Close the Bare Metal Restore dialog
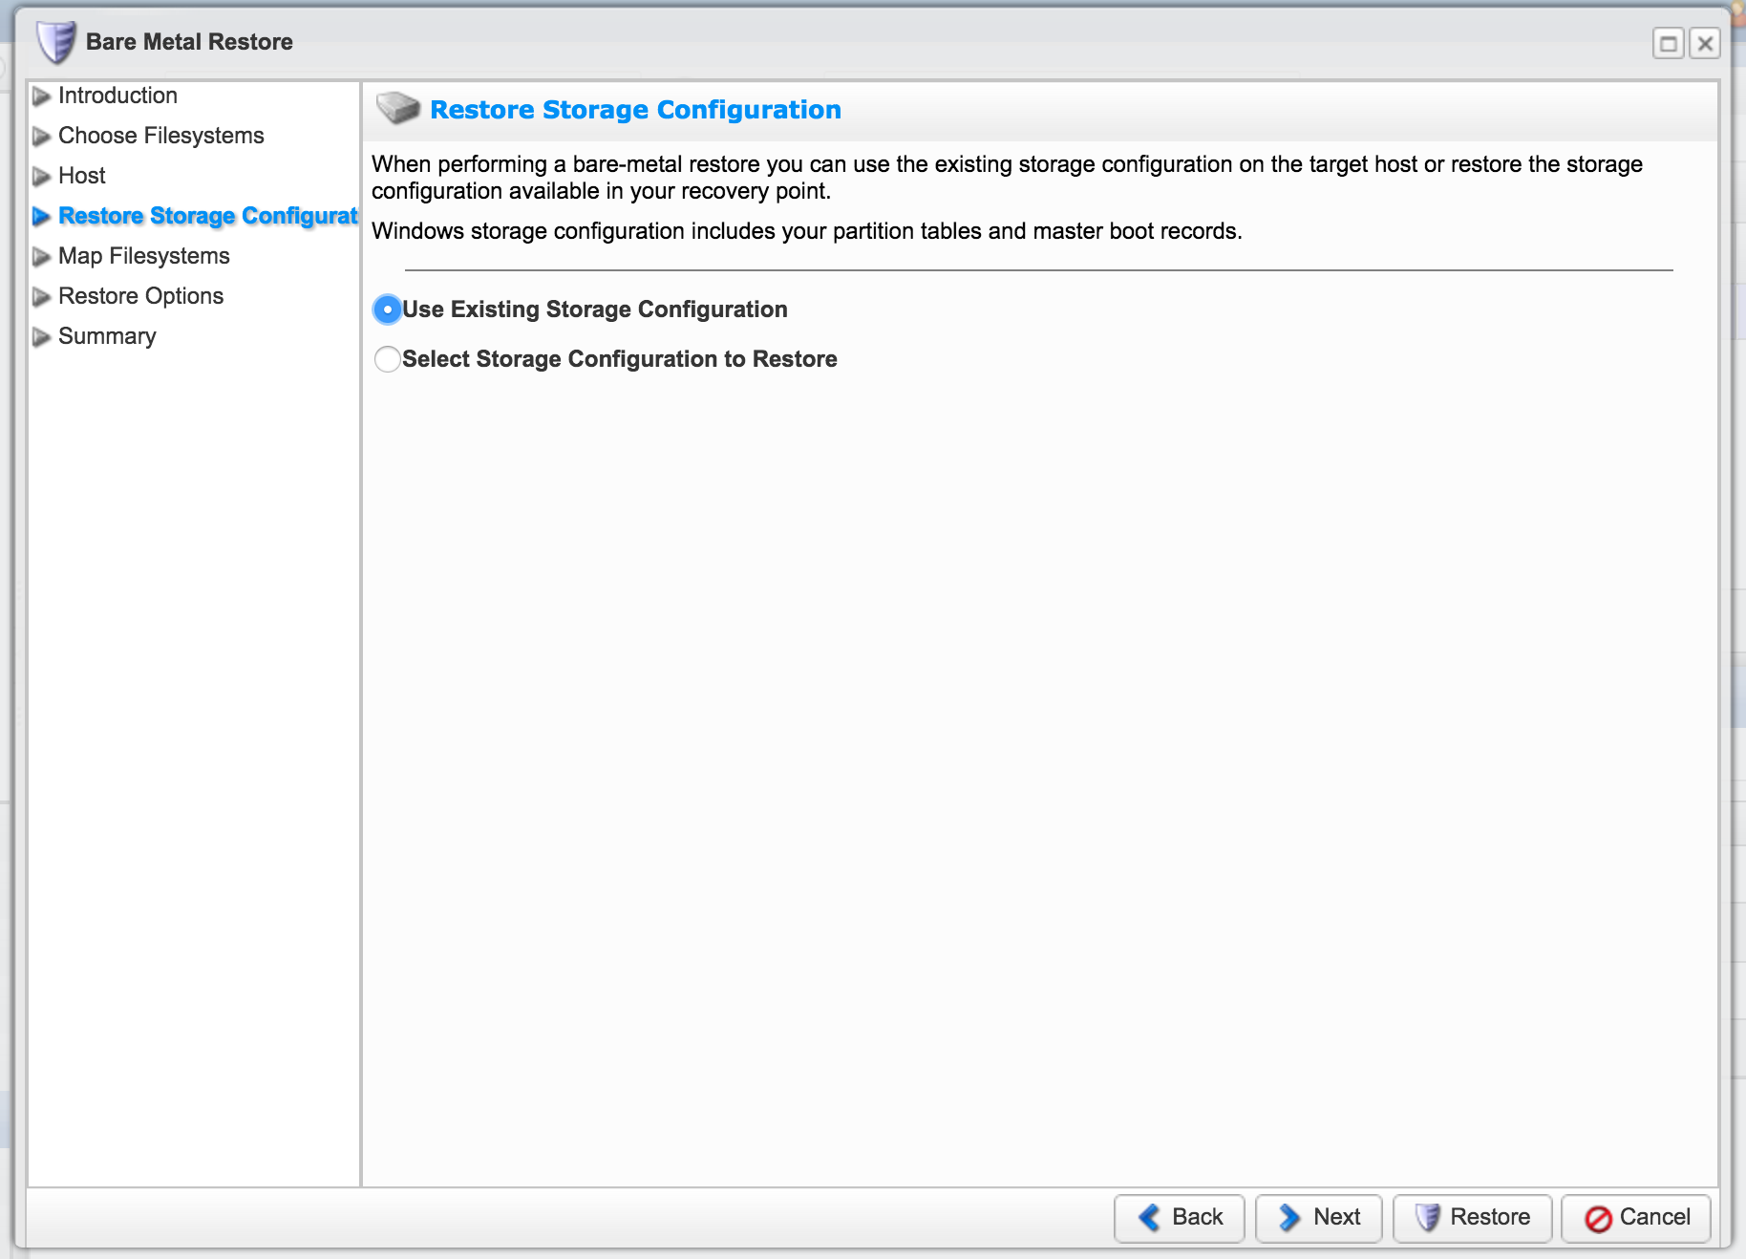The width and height of the screenshot is (1746, 1259). tap(1705, 43)
